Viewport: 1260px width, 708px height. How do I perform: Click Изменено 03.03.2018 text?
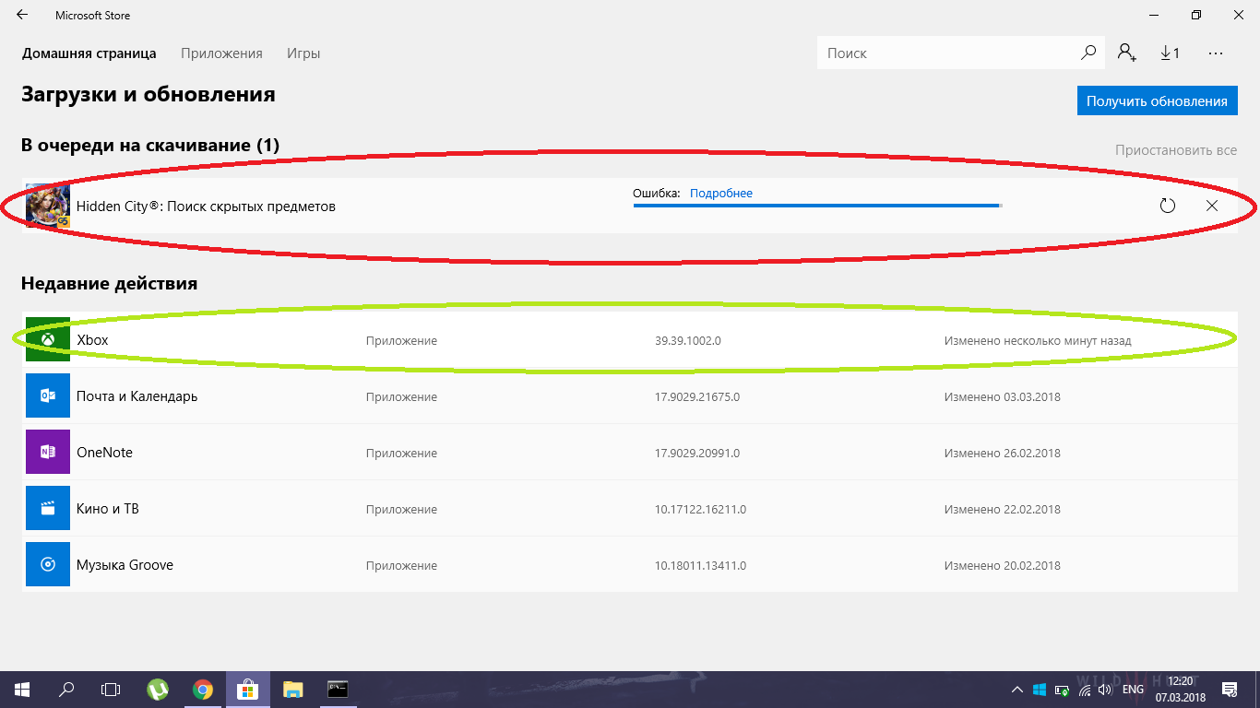[x=1003, y=397]
